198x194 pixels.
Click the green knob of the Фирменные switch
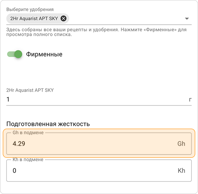18,54
